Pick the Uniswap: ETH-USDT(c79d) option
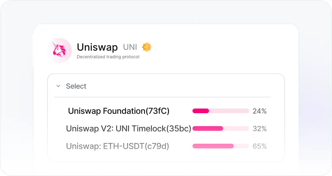Screen dimensions: 332x176 click(x=117, y=146)
